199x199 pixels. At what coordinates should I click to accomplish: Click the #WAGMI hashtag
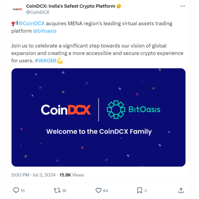45,61
